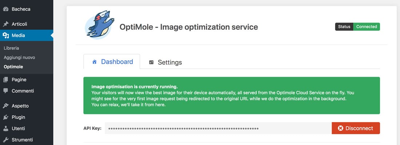Image resolution: width=400 pixels, height=145 pixels.
Task: Click the Settings tab sliders icon
Action: pyautogui.click(x=151, y=62)
